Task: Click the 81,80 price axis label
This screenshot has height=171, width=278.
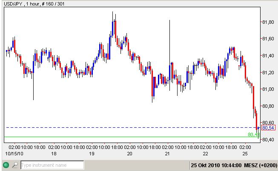Action: pyautogui.click(x=268, y=22)
